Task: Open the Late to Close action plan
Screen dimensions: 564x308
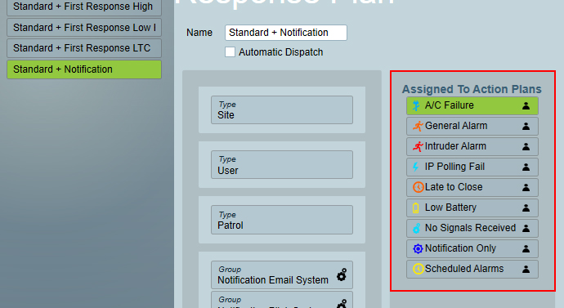Action: 472,187
